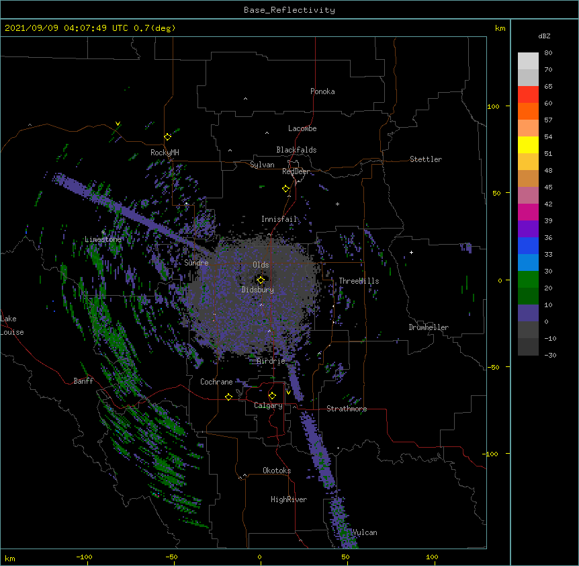Screen dimensions: 579x566
Task: Select the bright green 30 dBZ legend swatch
Action: tap(528, 280)
